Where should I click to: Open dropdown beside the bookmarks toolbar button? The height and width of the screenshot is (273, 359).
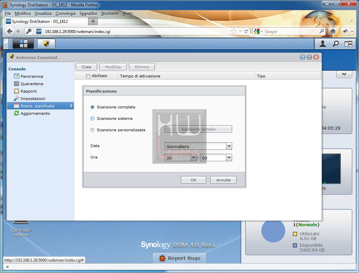click(352, 31)
